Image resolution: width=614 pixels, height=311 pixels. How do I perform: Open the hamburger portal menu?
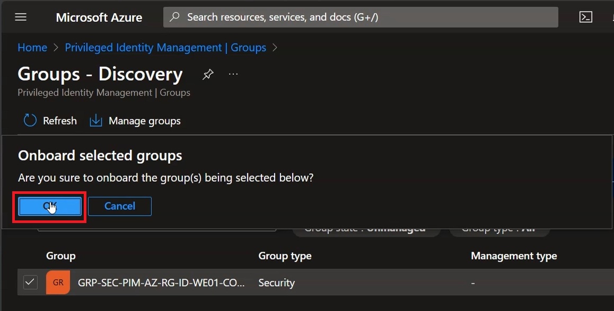click(21, 17)
